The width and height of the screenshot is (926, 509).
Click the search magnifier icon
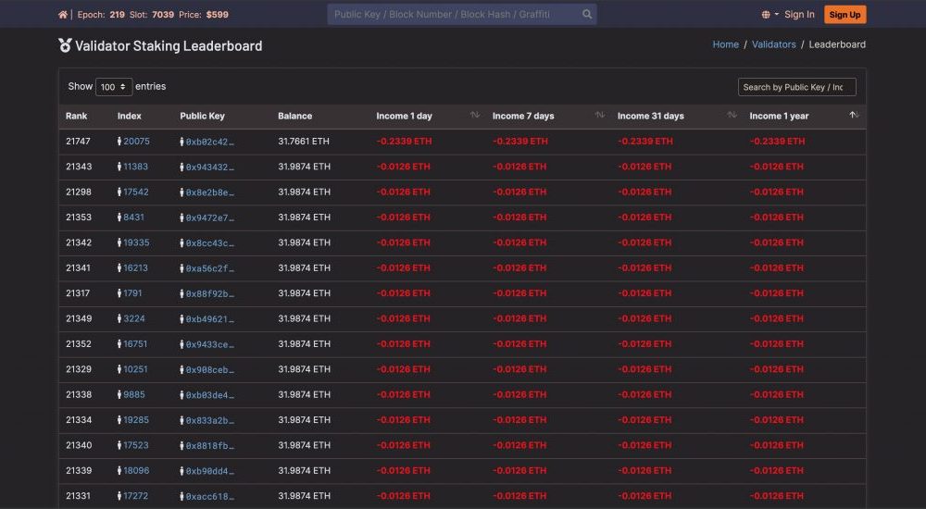587,14
